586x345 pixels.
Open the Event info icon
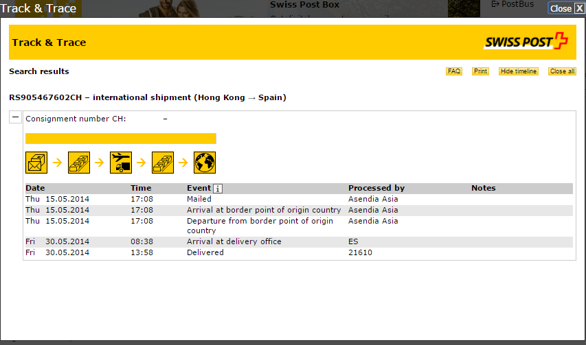click(218, 189)
